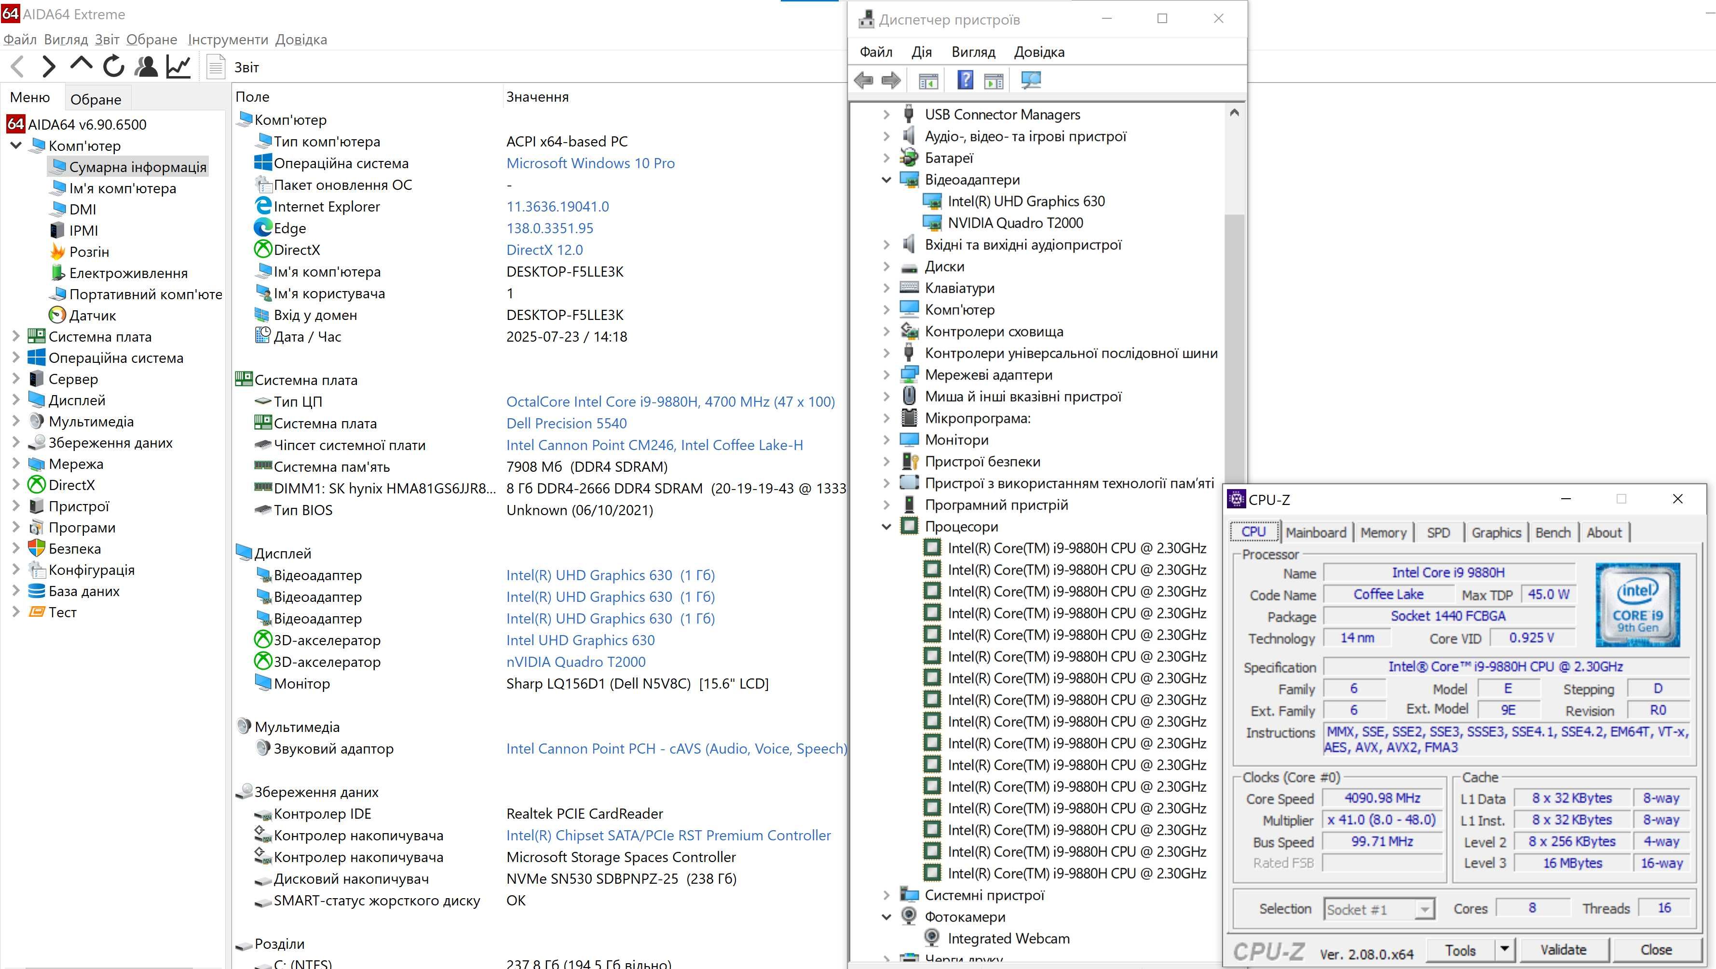Click the Device Manager scan hardware monitor icon
Image resolution: width=1716 pixels, height=969 pixels.
coord(1031,80)
